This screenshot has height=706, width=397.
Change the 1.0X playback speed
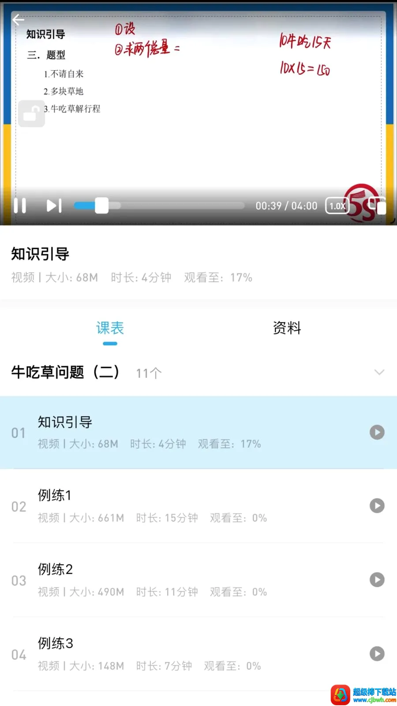click(x=337, y=206)
